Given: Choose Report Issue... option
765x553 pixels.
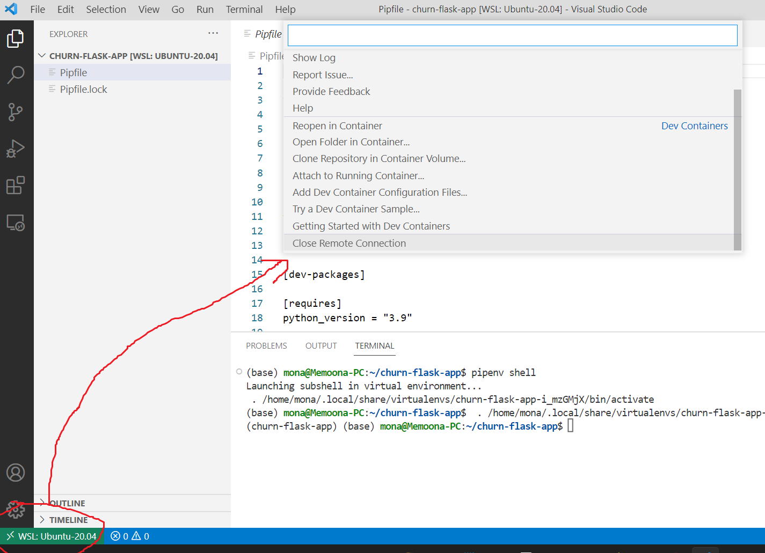Looking at the screenshot, I should (509, 75).
